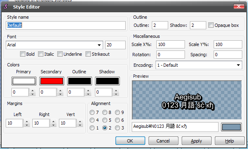Increase Vert margin with up arrow

coord(80,121)
